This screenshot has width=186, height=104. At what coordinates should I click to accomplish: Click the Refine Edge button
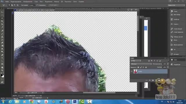tap(53, 5)
